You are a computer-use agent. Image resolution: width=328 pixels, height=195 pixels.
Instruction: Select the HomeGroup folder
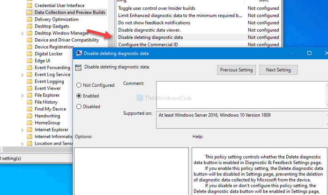47,123
